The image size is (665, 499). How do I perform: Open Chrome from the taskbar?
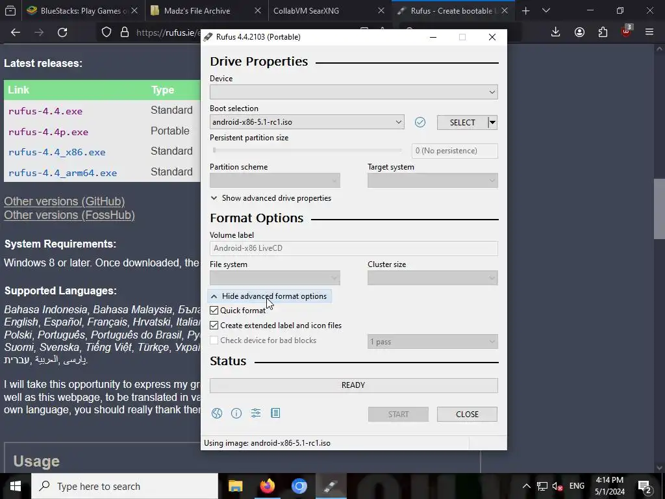[x=299, y=486]
